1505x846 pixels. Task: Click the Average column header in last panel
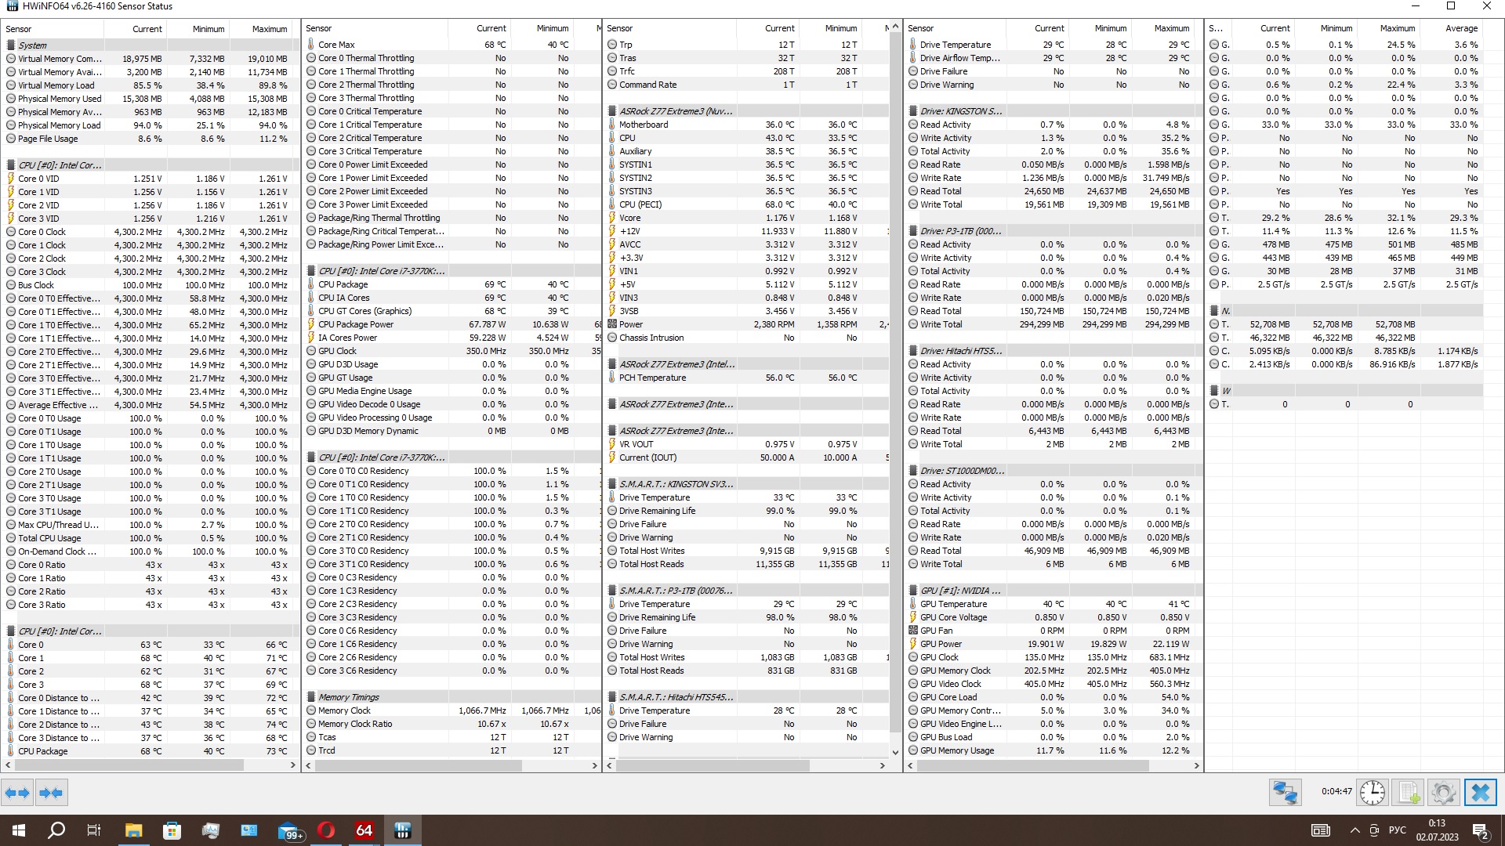pyautogui.click(x=1461, y=28)
